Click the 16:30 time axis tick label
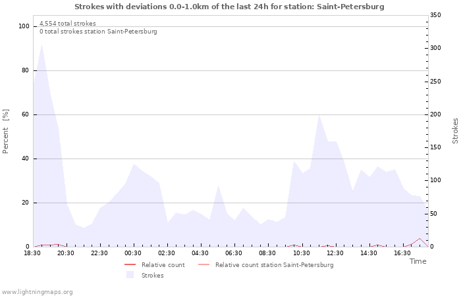The image size is (461, 296). coord(402,253)
